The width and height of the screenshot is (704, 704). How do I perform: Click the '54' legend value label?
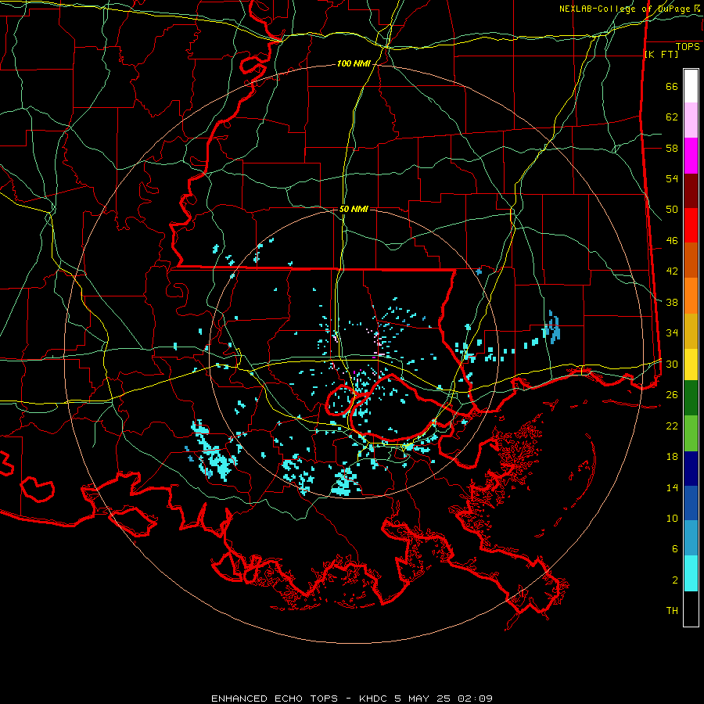coord(672,178)
